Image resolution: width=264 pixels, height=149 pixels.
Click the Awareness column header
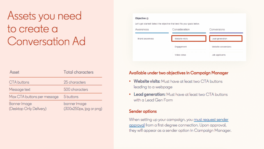tap(142, 29)
